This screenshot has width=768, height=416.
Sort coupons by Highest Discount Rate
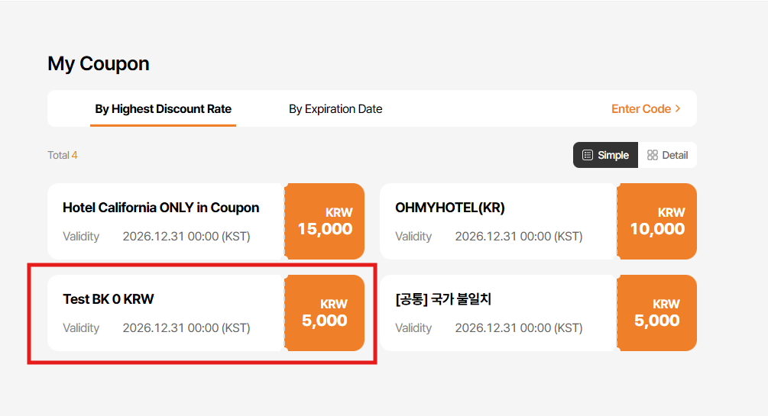click(x=163, y=108)
